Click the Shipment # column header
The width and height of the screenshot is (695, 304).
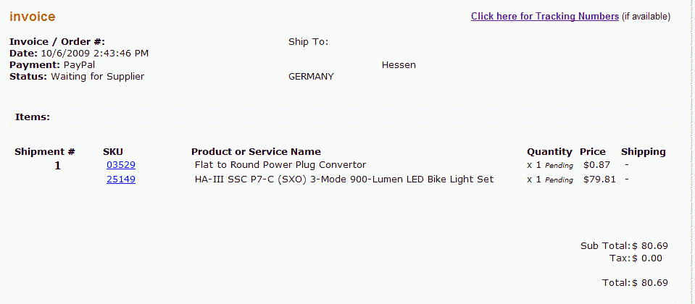45,152
